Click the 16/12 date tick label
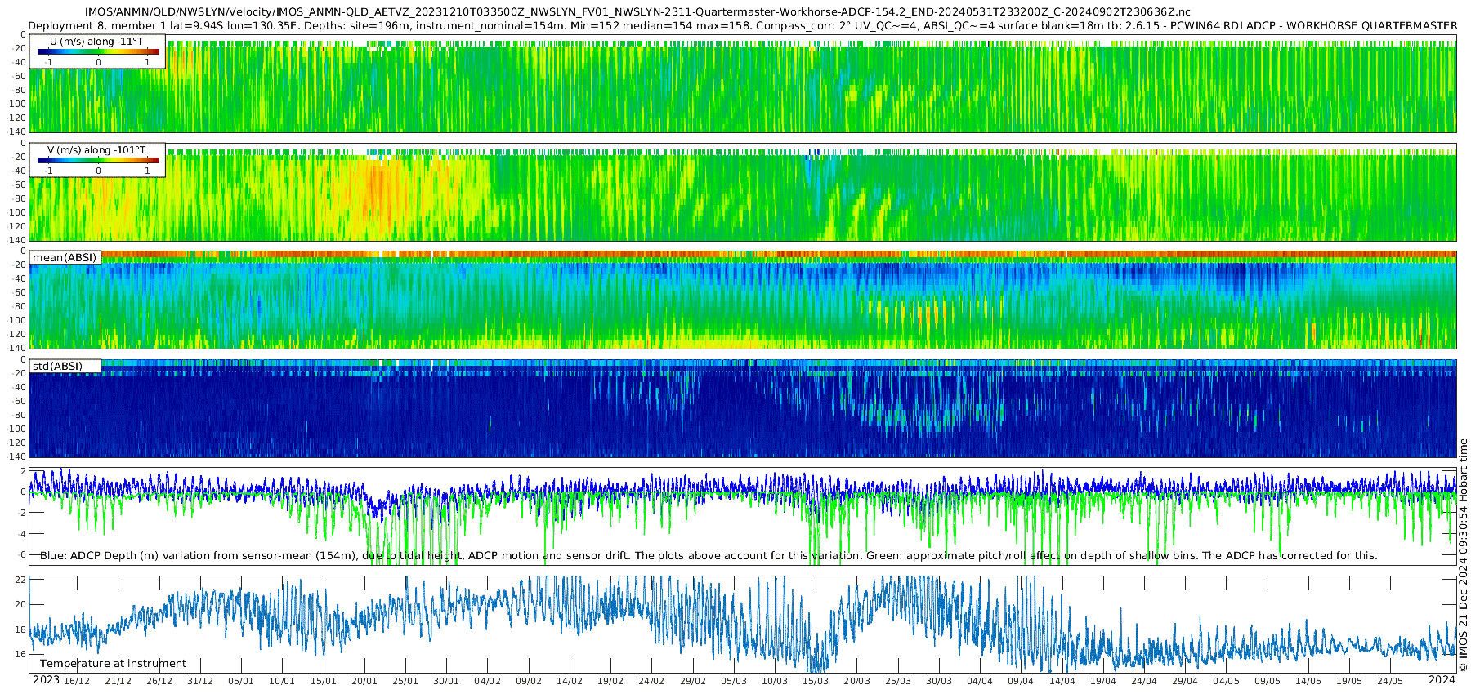This screenshot has height=694, width=1471. click(x=77, y=681)
